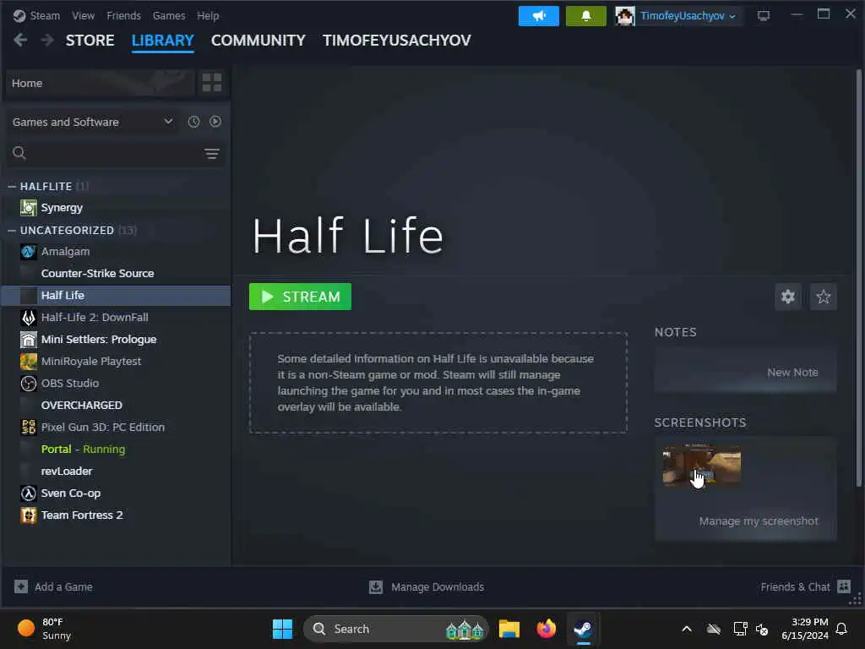Sort library by recent activity clock icon

(193, 122)
